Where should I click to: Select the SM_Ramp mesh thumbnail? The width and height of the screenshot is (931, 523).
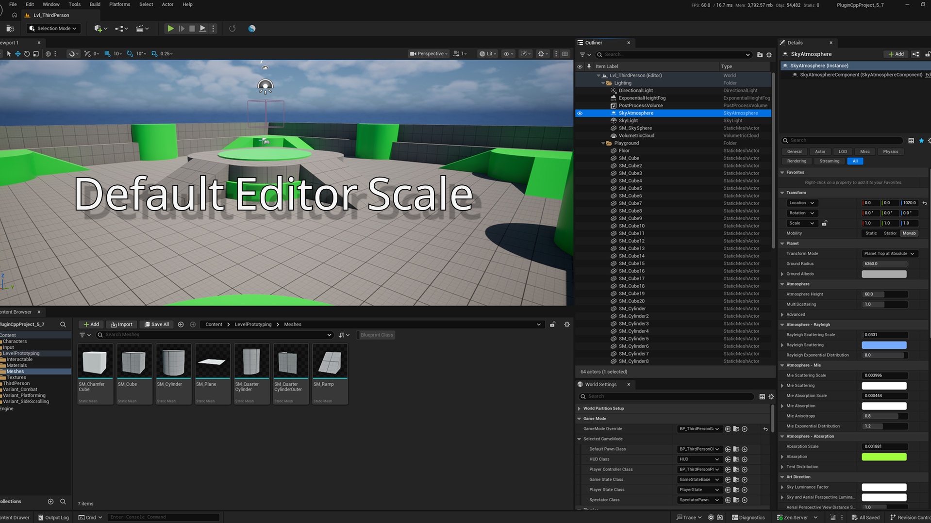tap(330, 374)
